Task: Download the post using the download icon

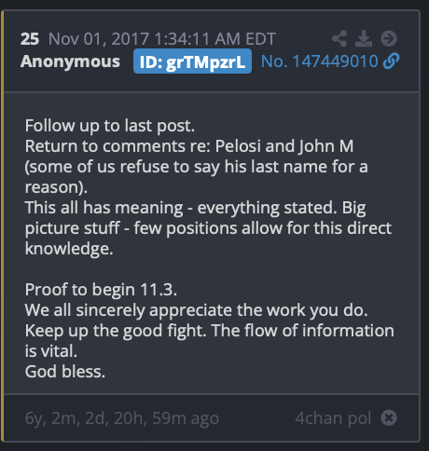Action: click(364, 38)
